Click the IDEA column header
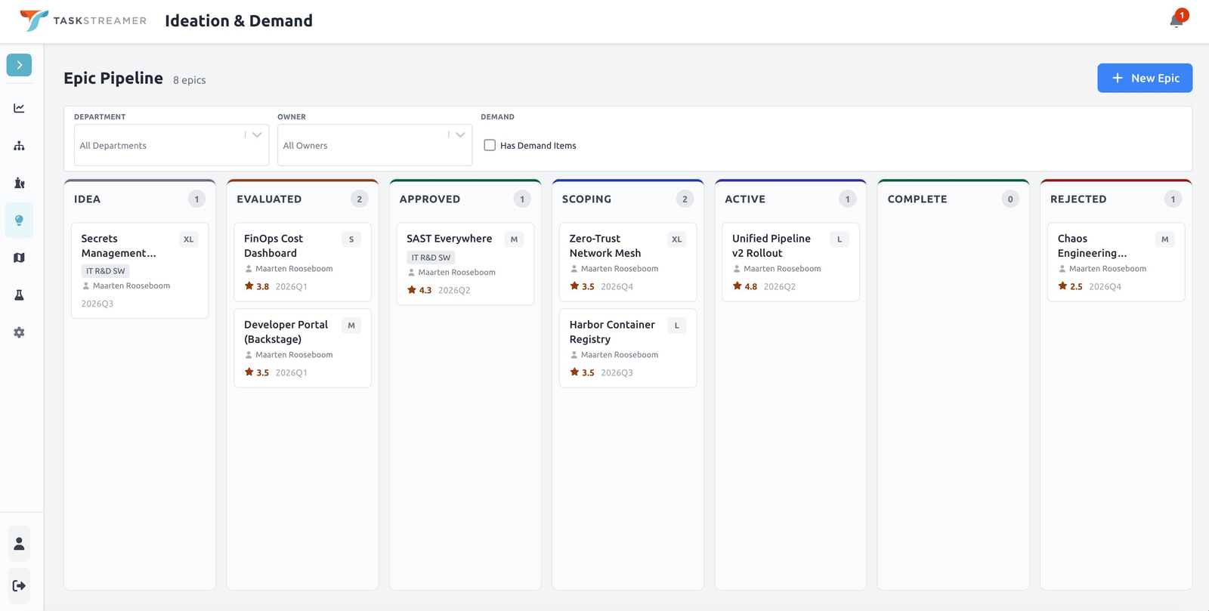 [x=87, y=199]
